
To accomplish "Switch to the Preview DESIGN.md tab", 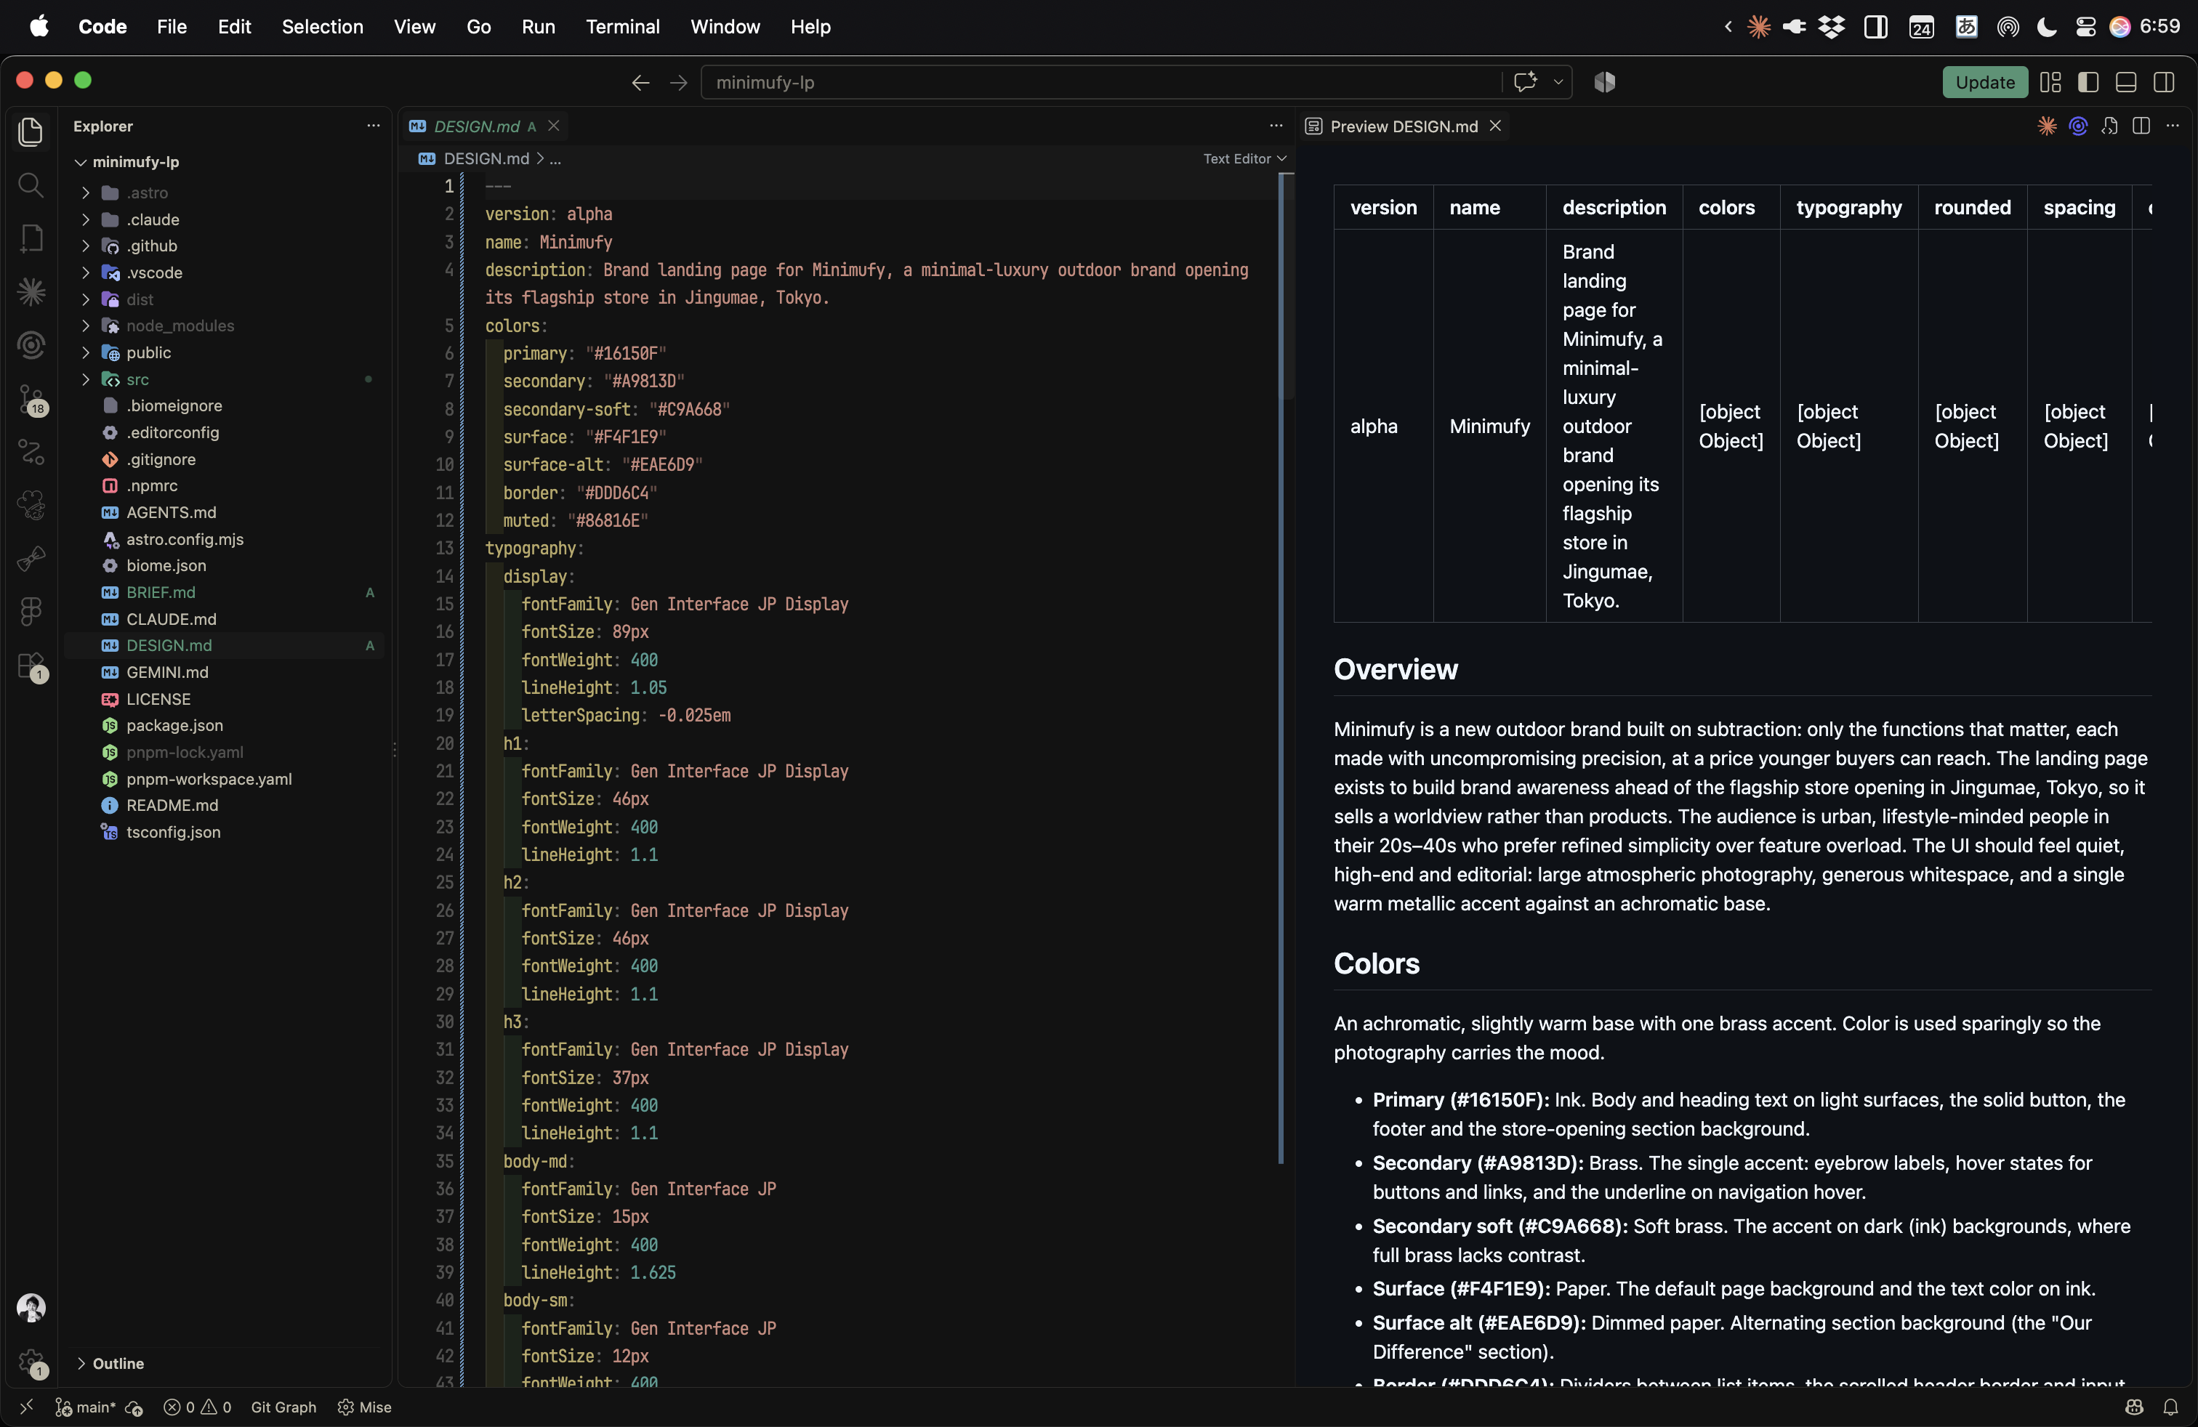I will pos(1404,126).
